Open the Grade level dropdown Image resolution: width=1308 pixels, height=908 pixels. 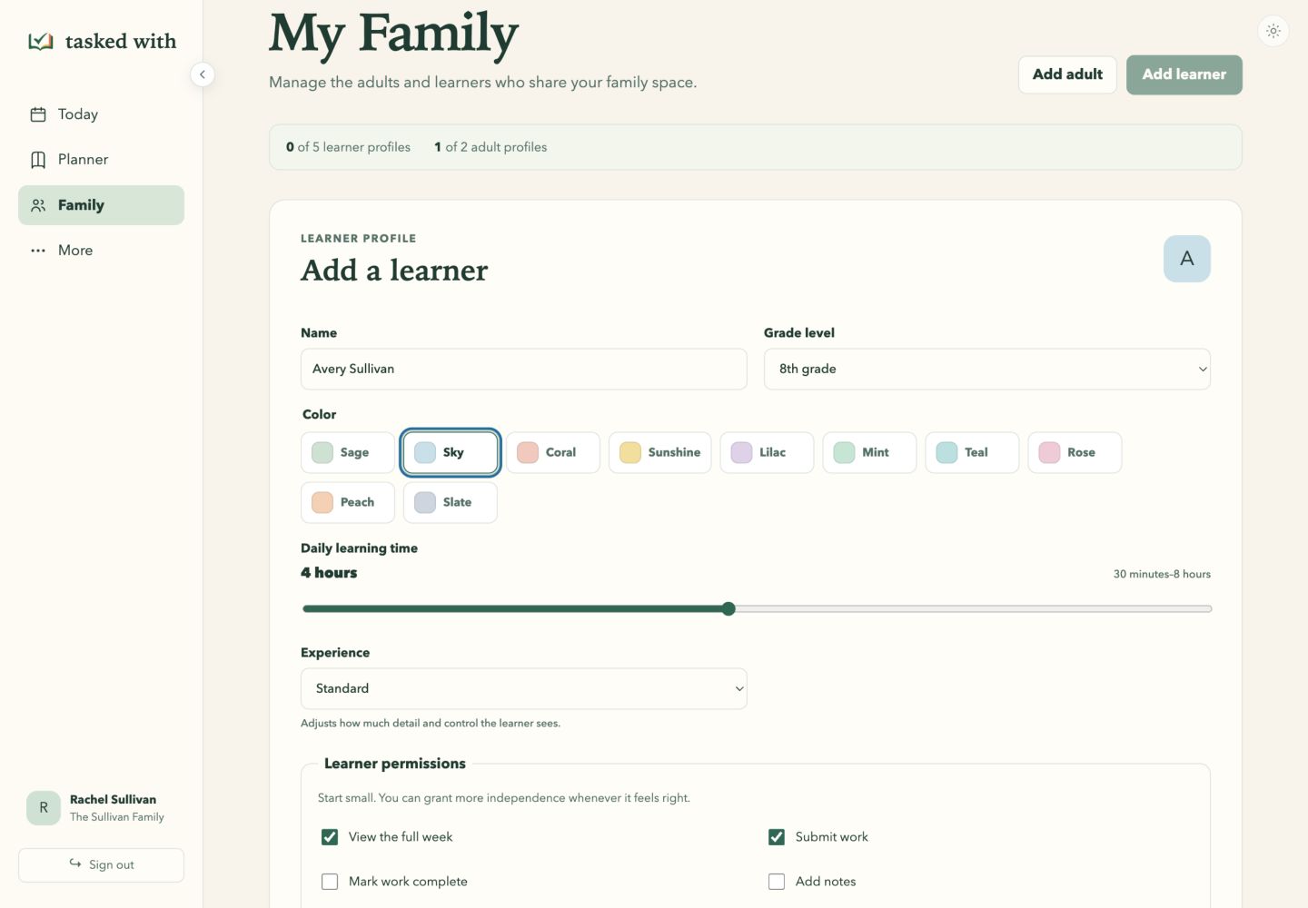(x=987, y=369)
